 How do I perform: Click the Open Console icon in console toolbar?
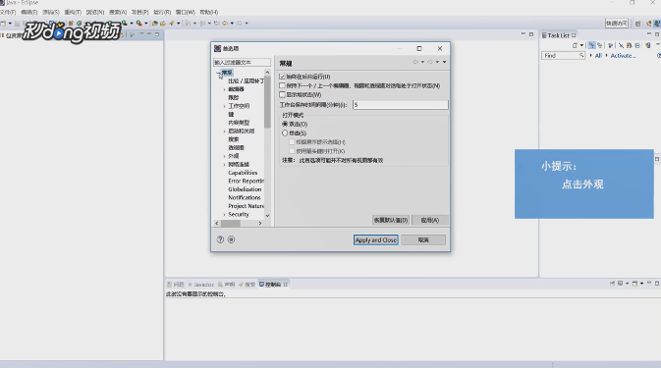tap(634, 284)
